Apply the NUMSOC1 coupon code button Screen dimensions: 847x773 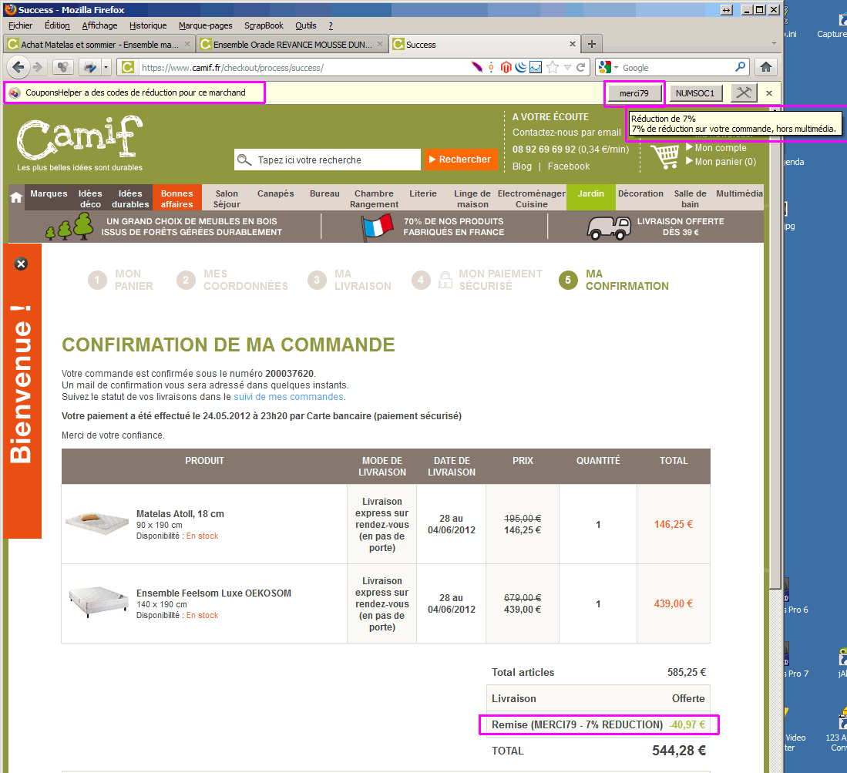(x=695, y=93)
